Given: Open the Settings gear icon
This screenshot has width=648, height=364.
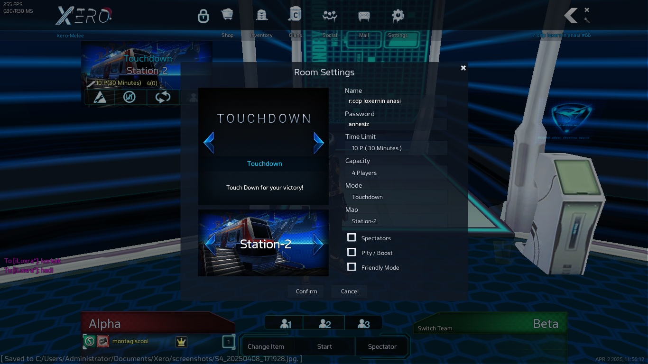Looking at the screenshot, I should [x=398, y=16].
